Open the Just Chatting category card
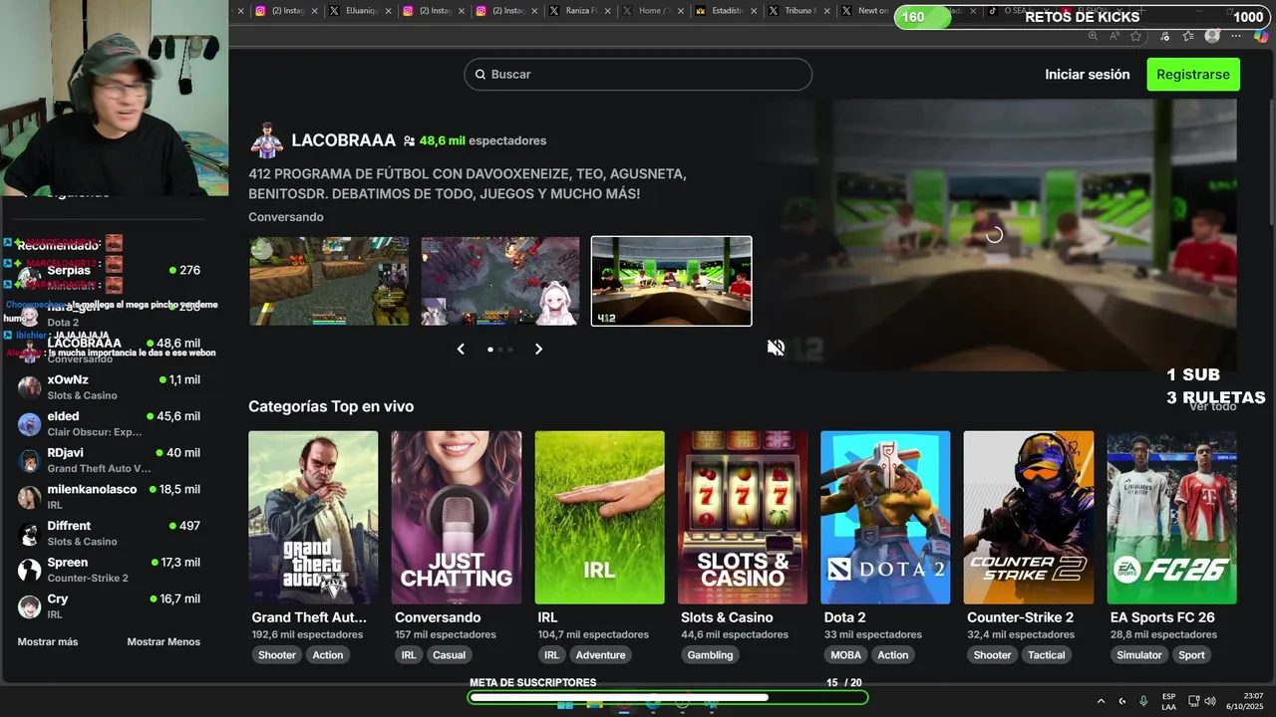Screen dimensions: 1276x717 click(x=457, y=517)
